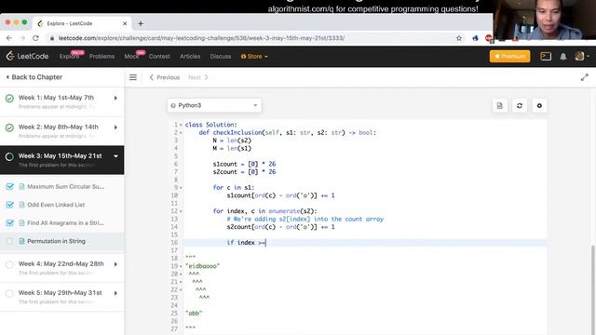Toggle Odd Even Linked List checkbox
596x335 pixels.
click(x=10, y=205)
